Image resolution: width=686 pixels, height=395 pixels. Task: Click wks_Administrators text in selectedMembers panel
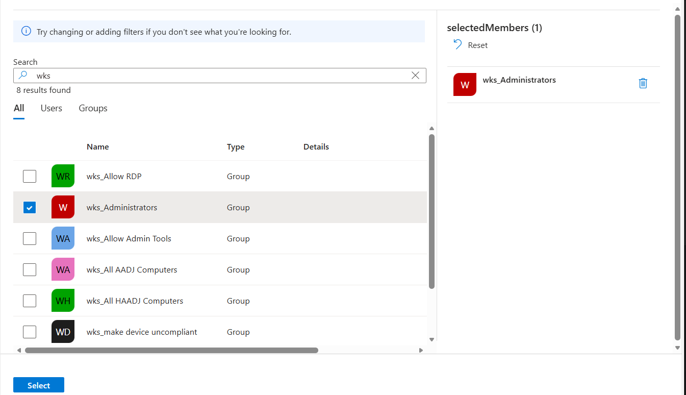[x=519, y=80]
